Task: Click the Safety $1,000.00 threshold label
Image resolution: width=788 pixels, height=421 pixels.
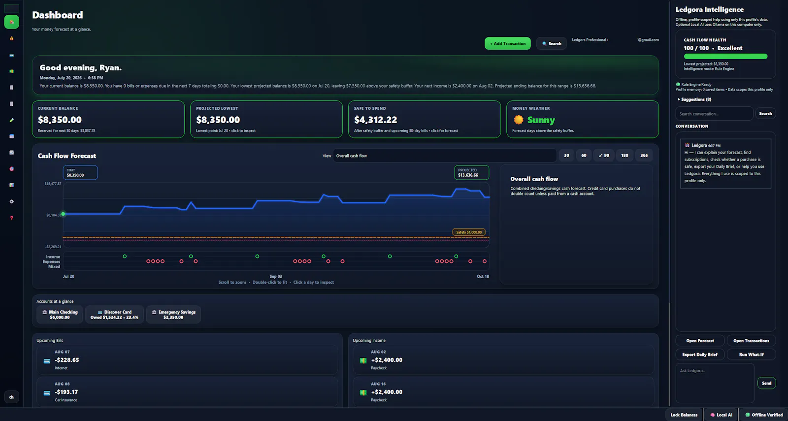Action: [x=469, y=232]
